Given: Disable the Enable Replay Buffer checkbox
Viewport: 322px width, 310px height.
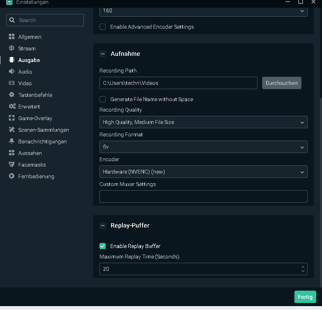Looking at the screenshot, I should (x=103, y=246).
